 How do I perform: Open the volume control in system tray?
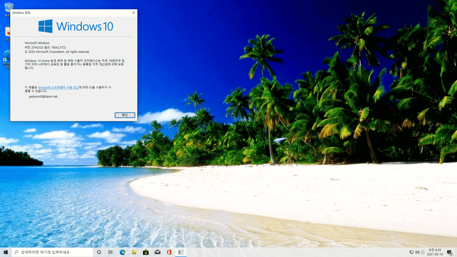tap(417, 252)
